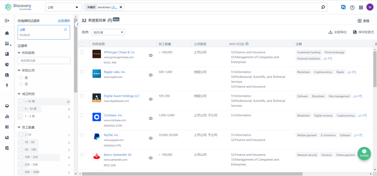Viewport: 377px width, 176px height.
Task: Click the 全部导出 export all button
Action: (338, 32)
